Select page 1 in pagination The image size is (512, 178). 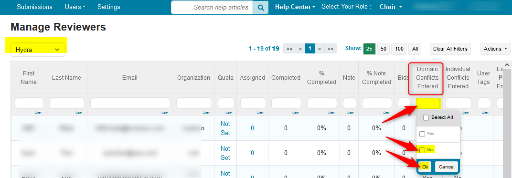(310, 49)
